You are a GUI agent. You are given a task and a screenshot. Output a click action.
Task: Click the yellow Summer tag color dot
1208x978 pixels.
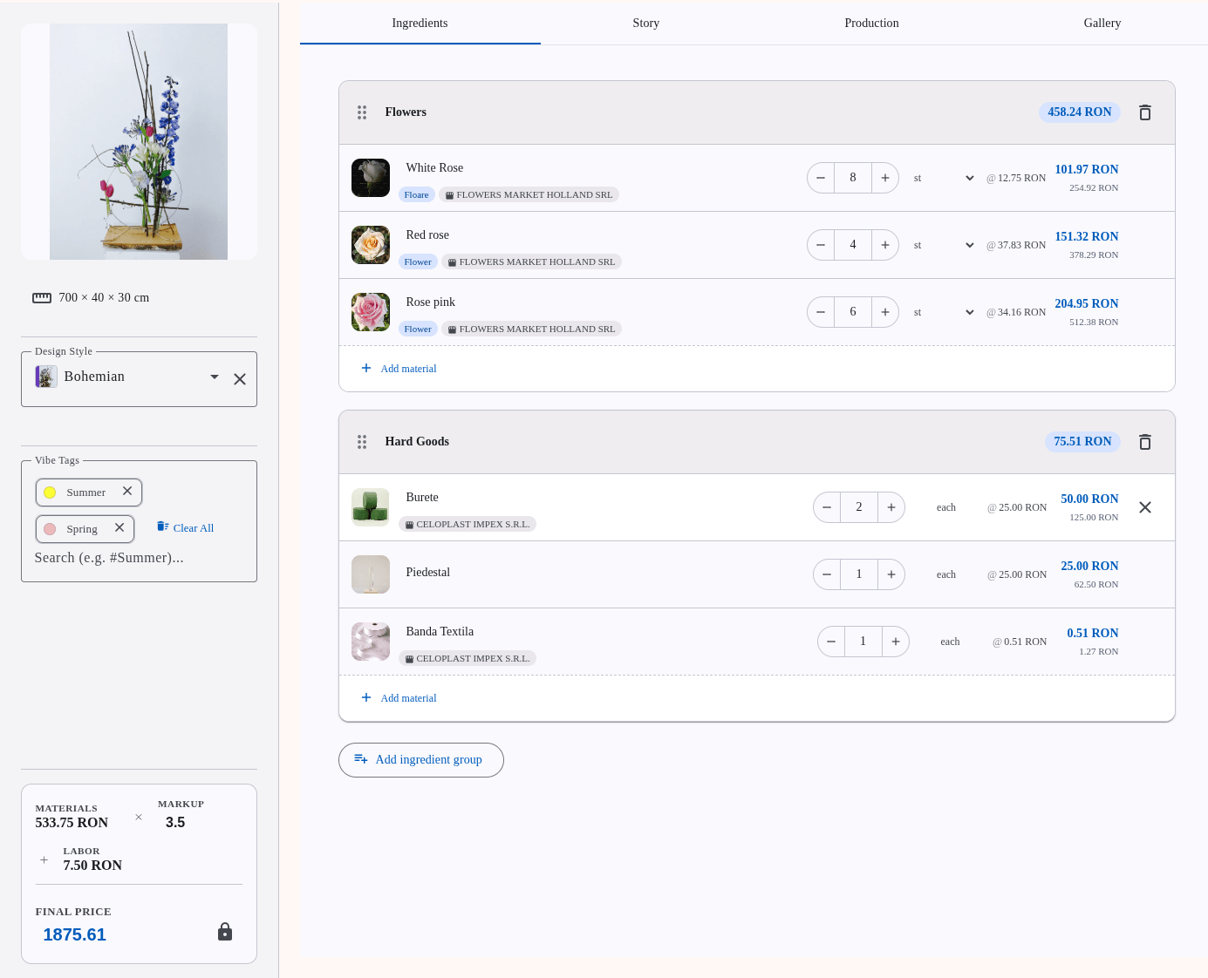50,492
